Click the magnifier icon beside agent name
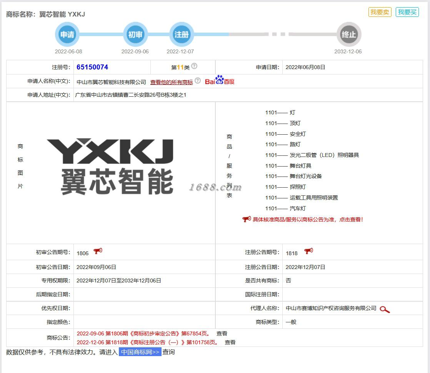The height and width of the screenshot is (373, 430). [385, 310]
